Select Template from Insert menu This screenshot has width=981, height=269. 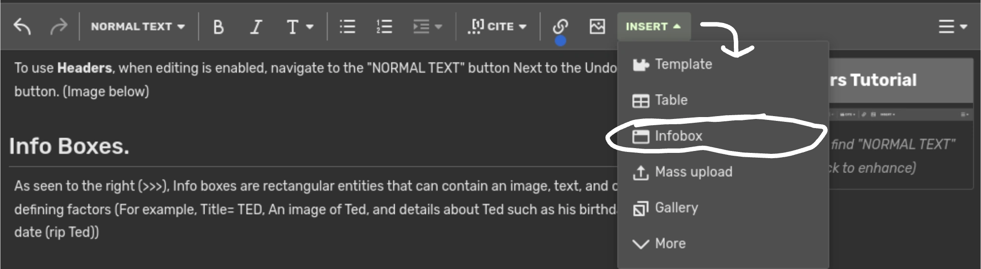pos(683,64)
